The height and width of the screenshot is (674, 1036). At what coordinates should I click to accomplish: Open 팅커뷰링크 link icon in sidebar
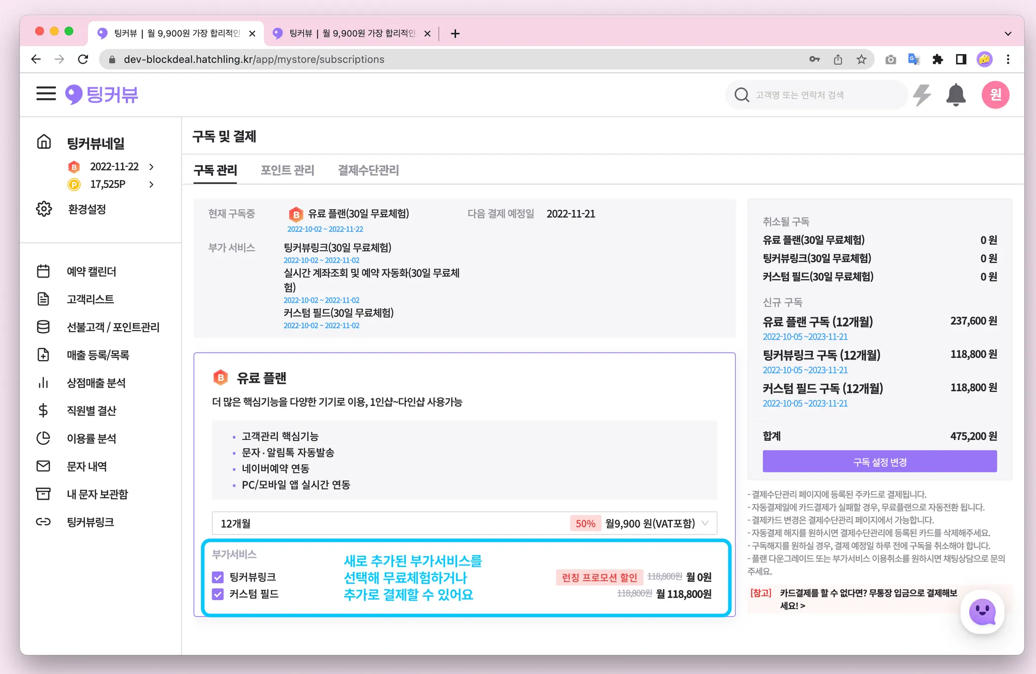44,522
